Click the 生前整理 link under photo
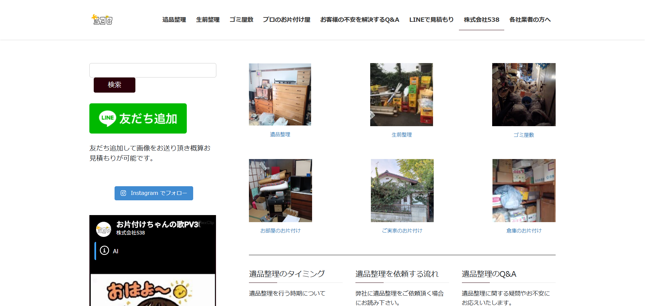Viewport: 645px width, 306px height. click(x=402, y=135)
